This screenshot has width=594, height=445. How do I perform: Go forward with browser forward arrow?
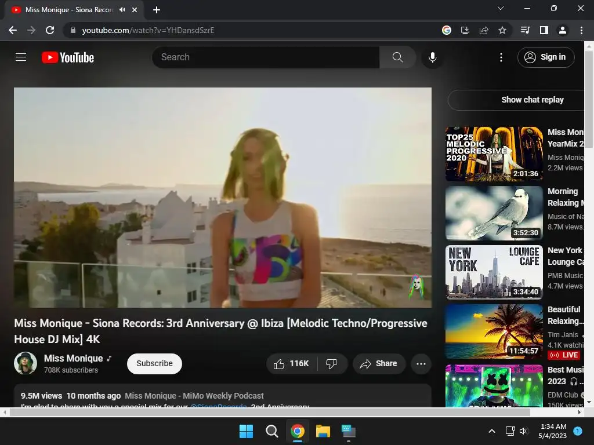31,30
